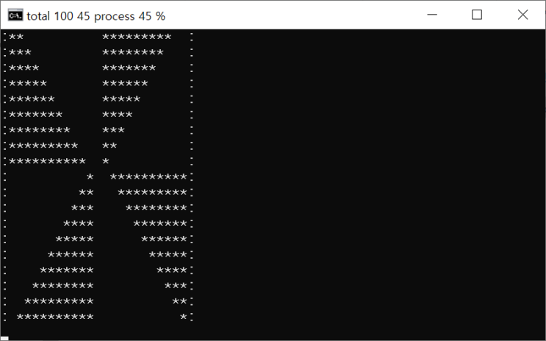Minimize the console window

[432, 15]
